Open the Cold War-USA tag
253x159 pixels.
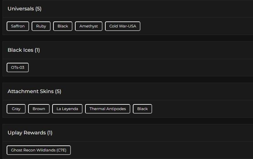(x=122, y=26)
